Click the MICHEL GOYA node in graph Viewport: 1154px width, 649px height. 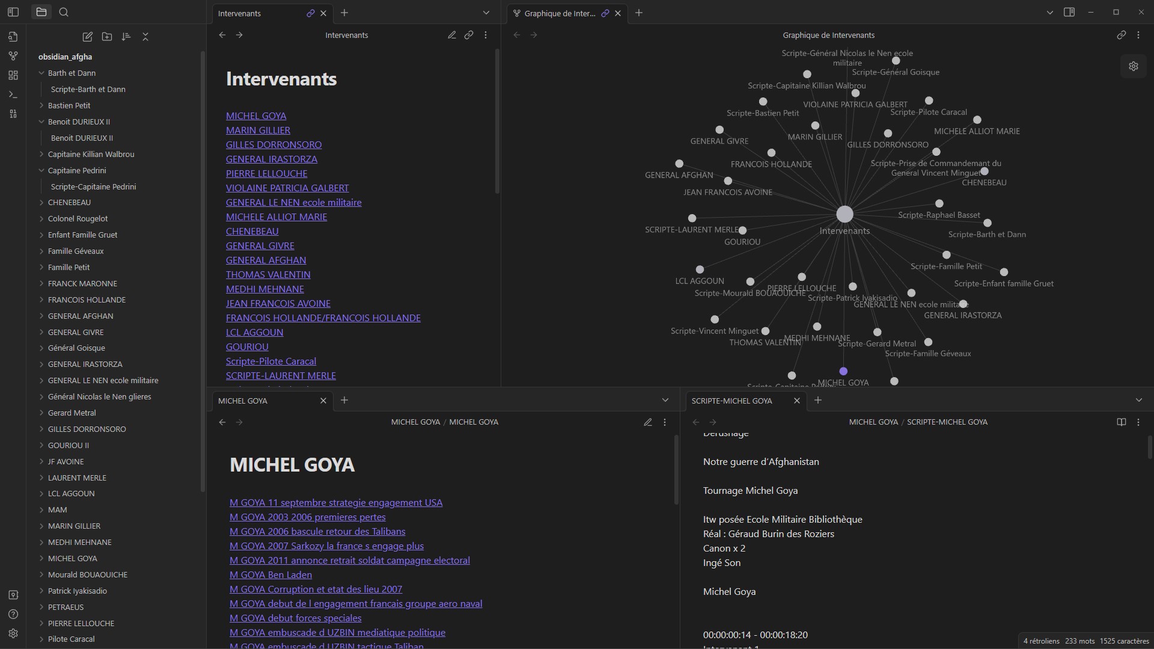(843, 371)
